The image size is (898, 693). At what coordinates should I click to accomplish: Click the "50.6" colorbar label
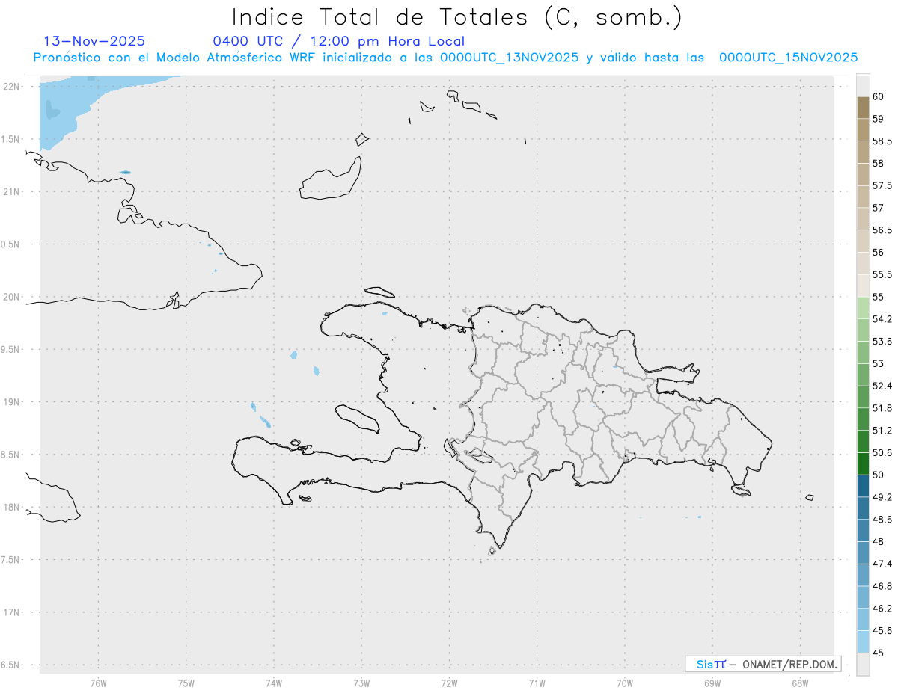(882, 452)
